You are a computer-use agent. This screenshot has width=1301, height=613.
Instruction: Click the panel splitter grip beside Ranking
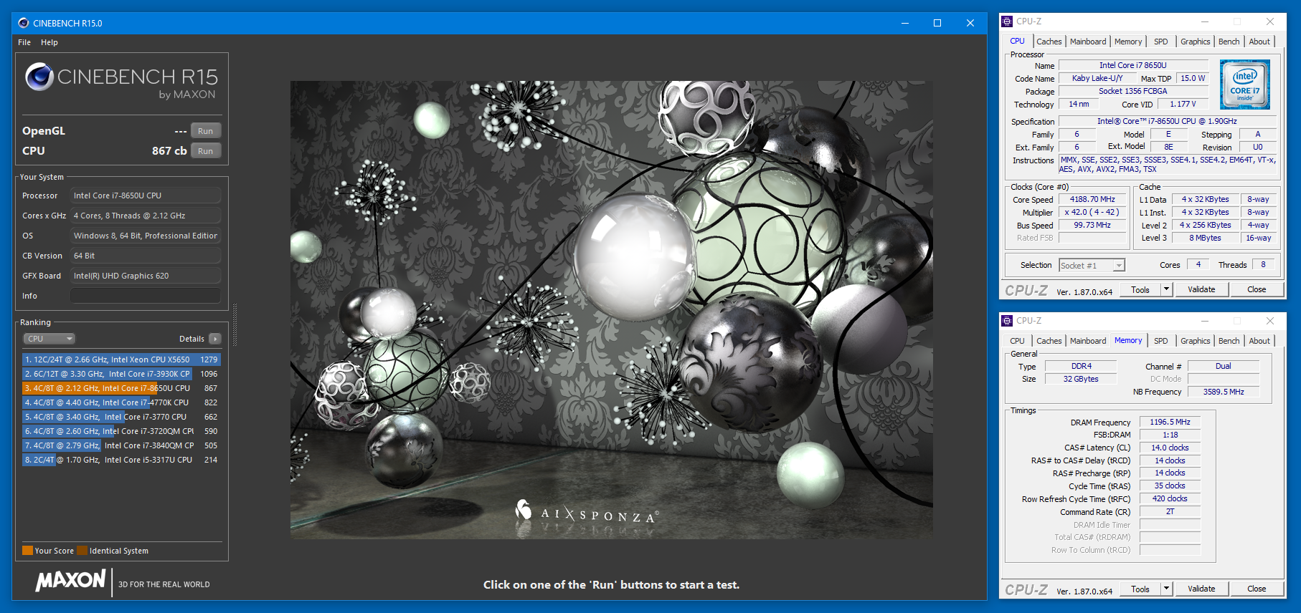235,325
